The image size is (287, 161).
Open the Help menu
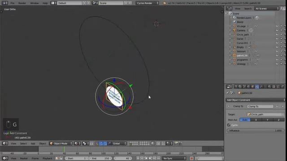45,3
